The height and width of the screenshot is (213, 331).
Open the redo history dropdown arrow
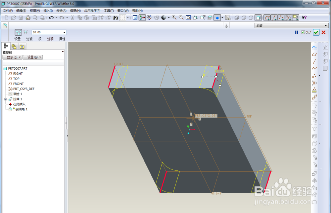tap(67, 18)
